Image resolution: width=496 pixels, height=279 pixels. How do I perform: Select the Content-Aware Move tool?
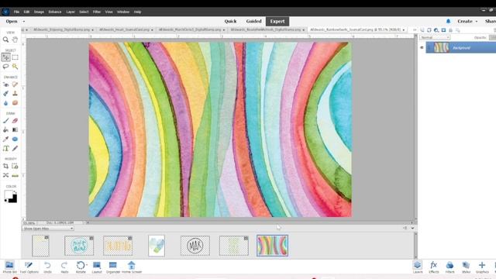pyautogui.click(x=5, y=175)
